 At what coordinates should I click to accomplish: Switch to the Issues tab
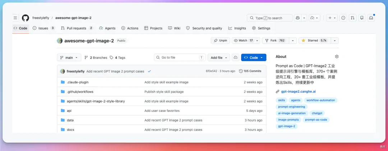click(x=44, y=28)
